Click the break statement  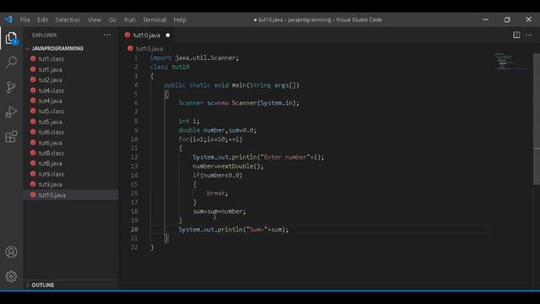pos(218,193)
